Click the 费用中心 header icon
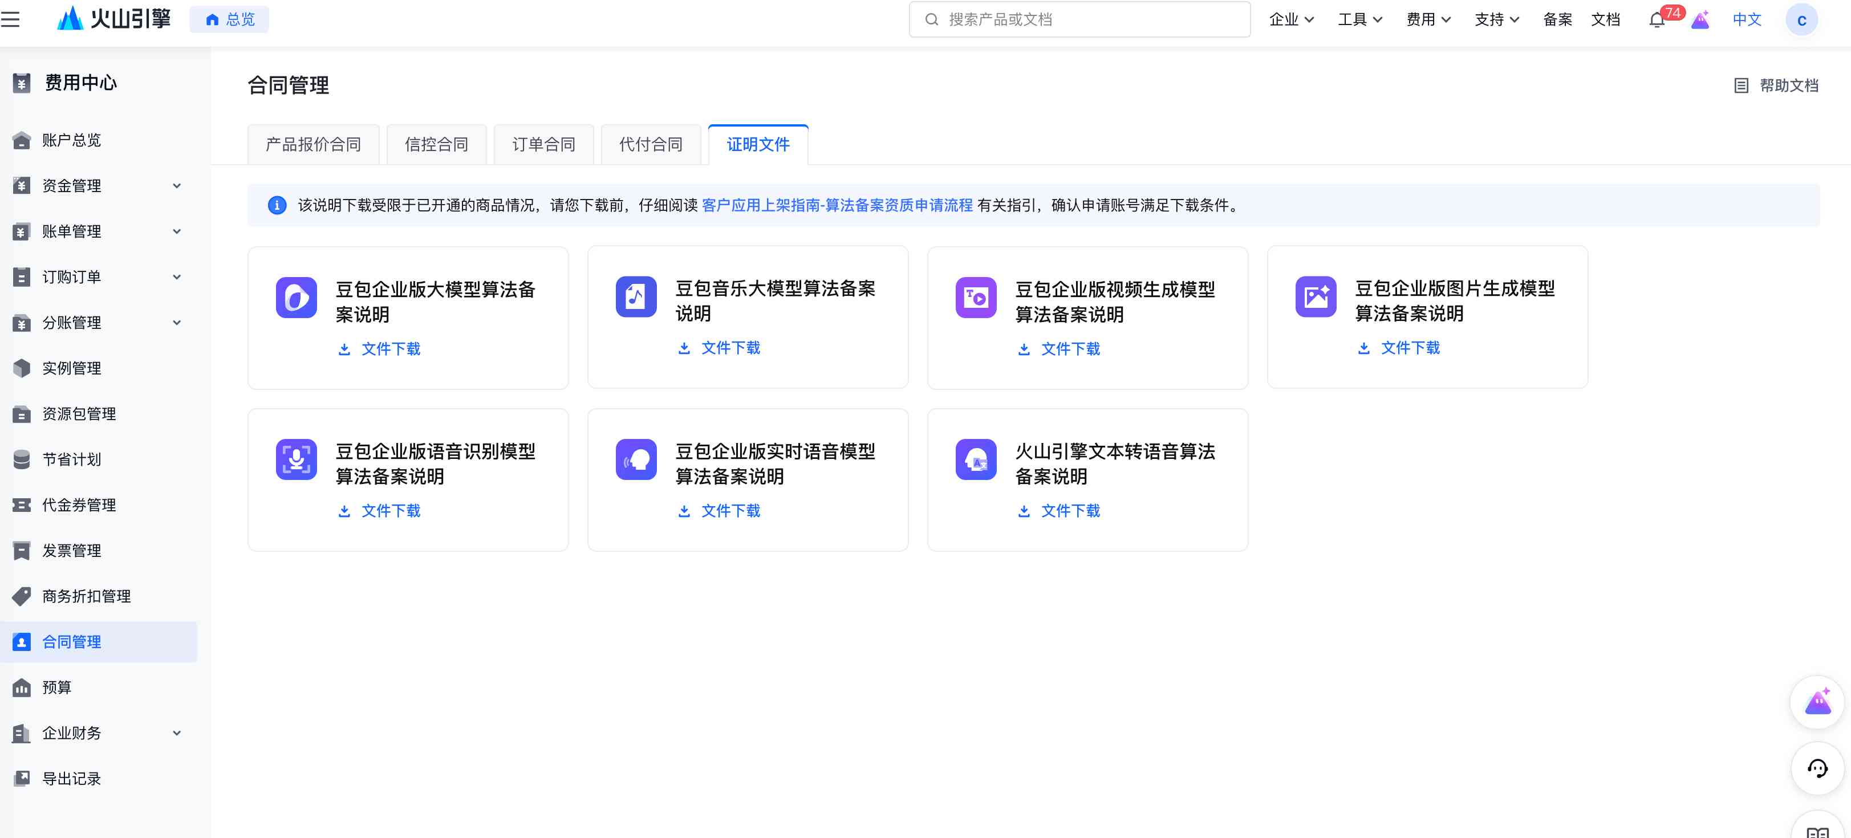The width and height of the screenshot is (1851, 838). tap(22, 83)
